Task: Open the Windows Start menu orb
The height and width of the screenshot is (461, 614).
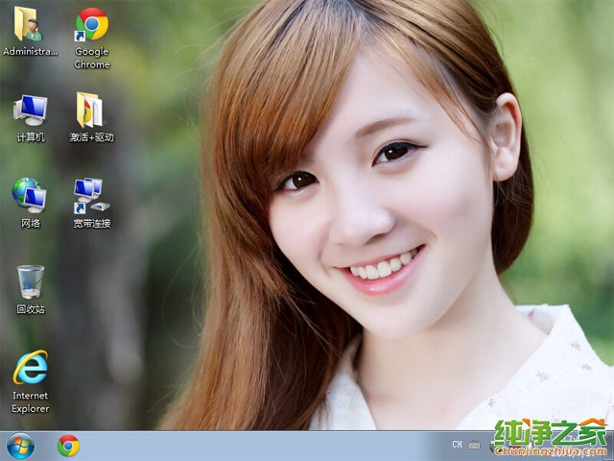Action: pyautogui.click(x=19, y=446)
